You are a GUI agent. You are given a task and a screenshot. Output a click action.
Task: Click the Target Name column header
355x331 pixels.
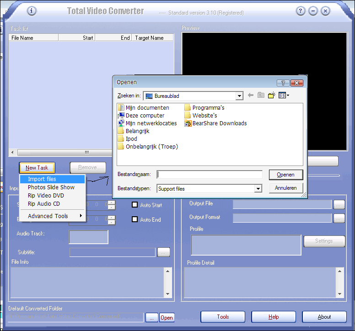pyautogui.click(x=153, y=38)
